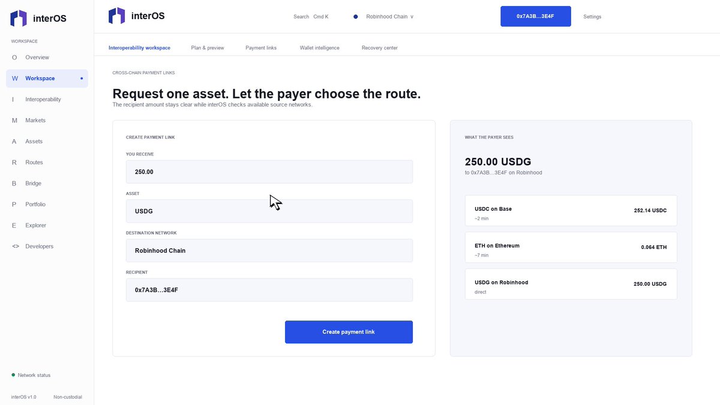Click the 'interOS v1.0' version text
Image resolution: width=720 pixels, height=405 pixels.
coord(24,397)
